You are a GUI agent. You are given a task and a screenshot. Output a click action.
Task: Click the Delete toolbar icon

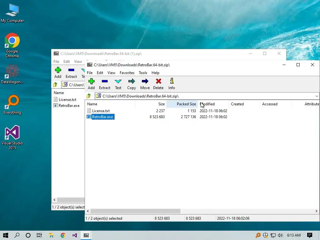(x=158, y=84)
